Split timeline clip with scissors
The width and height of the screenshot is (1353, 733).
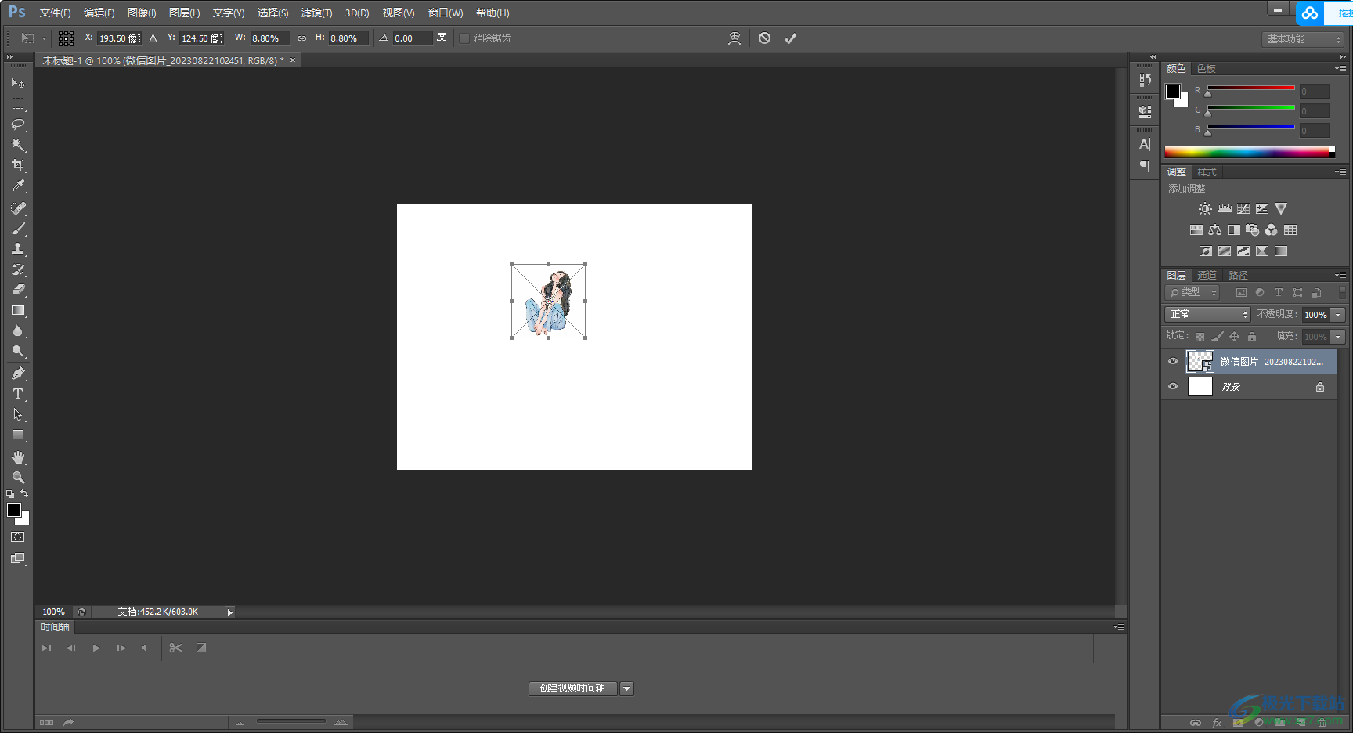click(175, 648)
